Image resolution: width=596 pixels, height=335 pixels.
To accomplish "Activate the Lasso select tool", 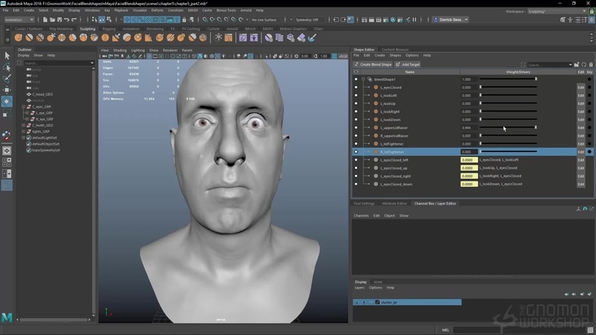I will coord(7,67).
